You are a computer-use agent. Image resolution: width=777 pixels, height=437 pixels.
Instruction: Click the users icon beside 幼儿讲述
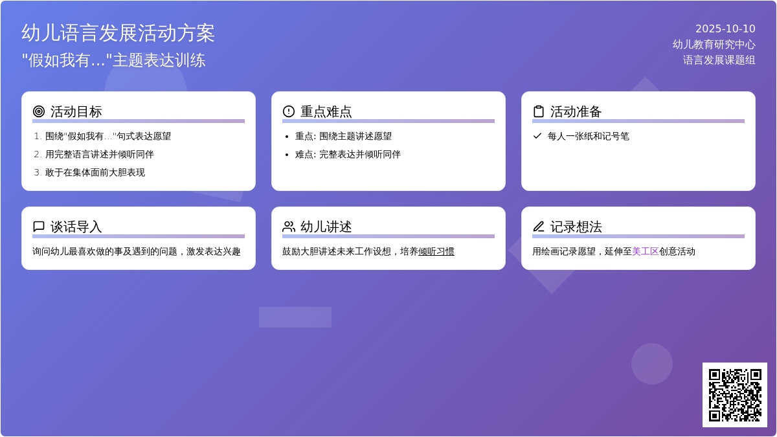pos(289,227)
